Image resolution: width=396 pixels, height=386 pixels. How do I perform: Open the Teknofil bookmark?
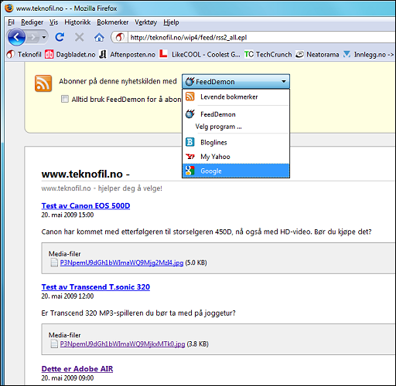click(x=24, y=55)
